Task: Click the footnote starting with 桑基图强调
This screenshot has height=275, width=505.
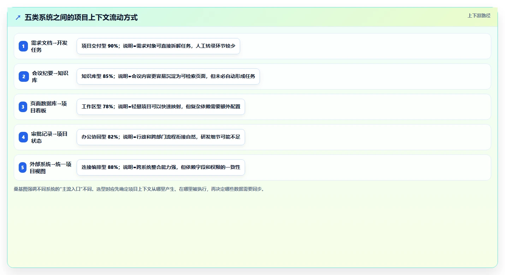Action: pyautogui.click(x=139, y=189)
